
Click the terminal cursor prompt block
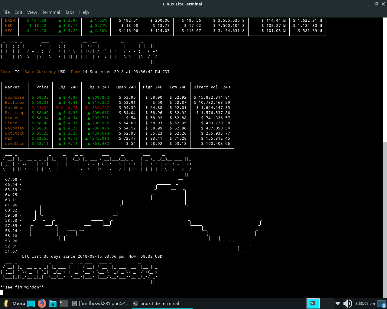(2, 292)
